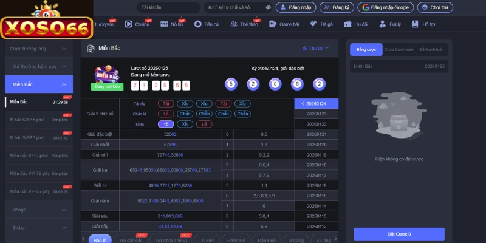486x243 pixels.
Task: Switch to Đã thanh toán tab
Action: tap(431, 50)
